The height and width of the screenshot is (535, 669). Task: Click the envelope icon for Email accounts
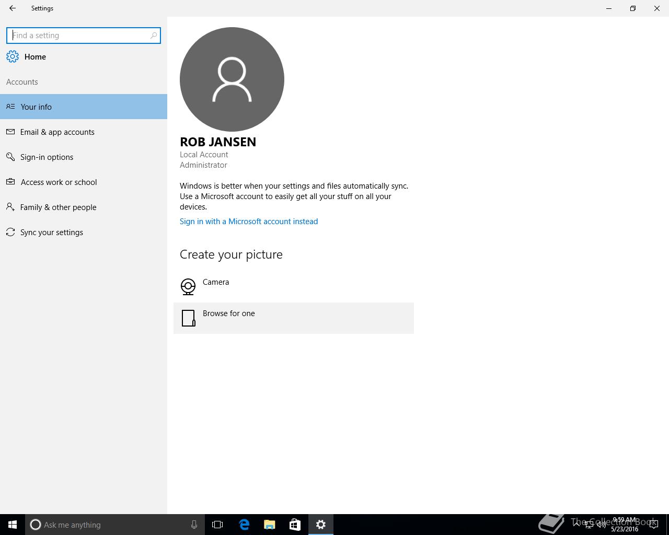10,132
